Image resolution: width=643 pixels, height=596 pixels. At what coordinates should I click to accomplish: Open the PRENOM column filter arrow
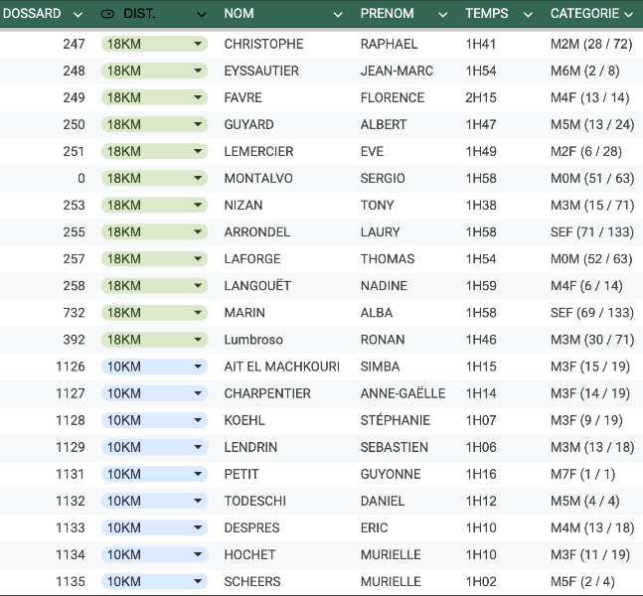[442, 15]
